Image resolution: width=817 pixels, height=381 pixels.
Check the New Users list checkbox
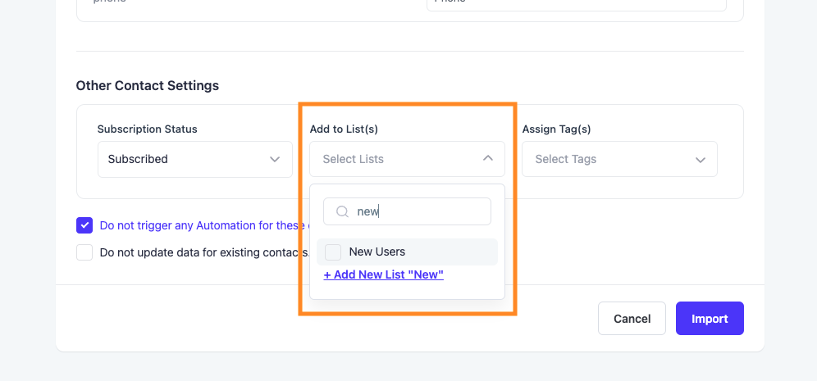[333, 252]
